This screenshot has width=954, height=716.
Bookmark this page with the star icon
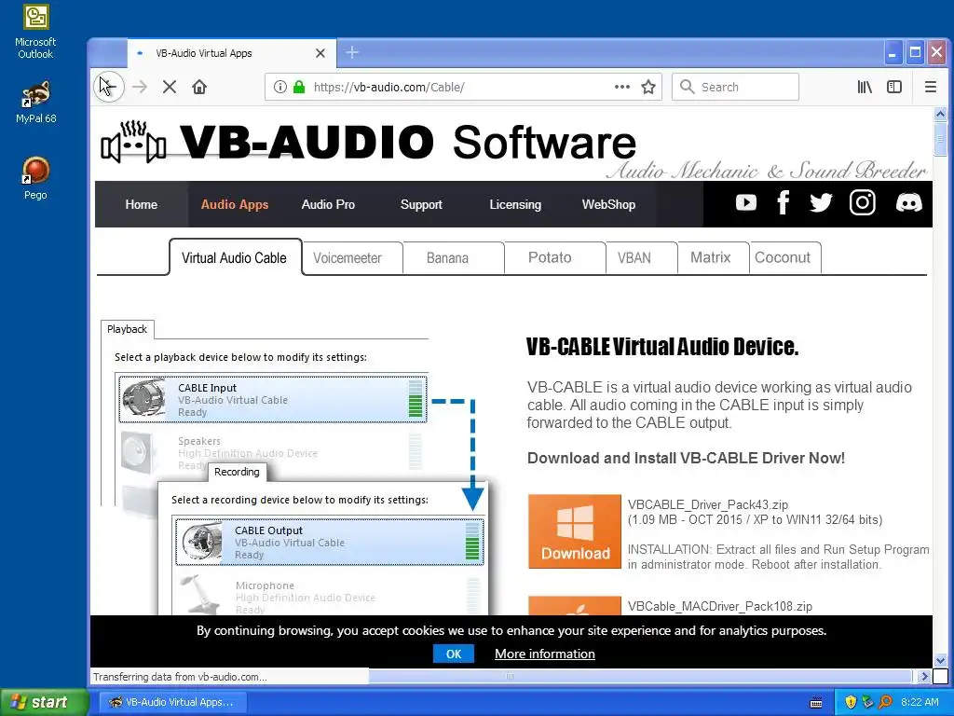coord(648,87)
